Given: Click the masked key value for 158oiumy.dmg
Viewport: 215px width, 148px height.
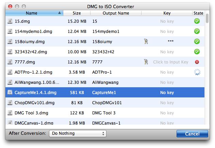Looking at the screenshot, I should click(x=170, y=41).
